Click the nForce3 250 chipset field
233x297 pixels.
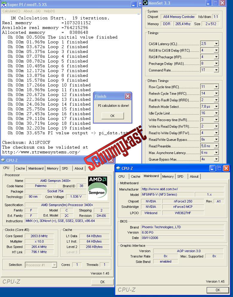click(183, 201)
